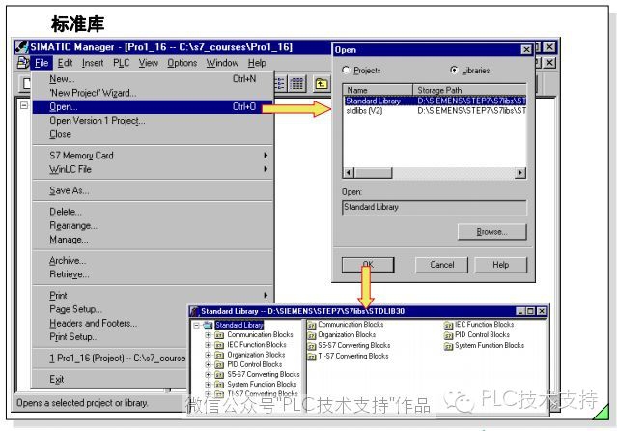The width and height of the screenshot is (617, 431).
Task: Click the OK button in Open dialog
Action: 368,265
